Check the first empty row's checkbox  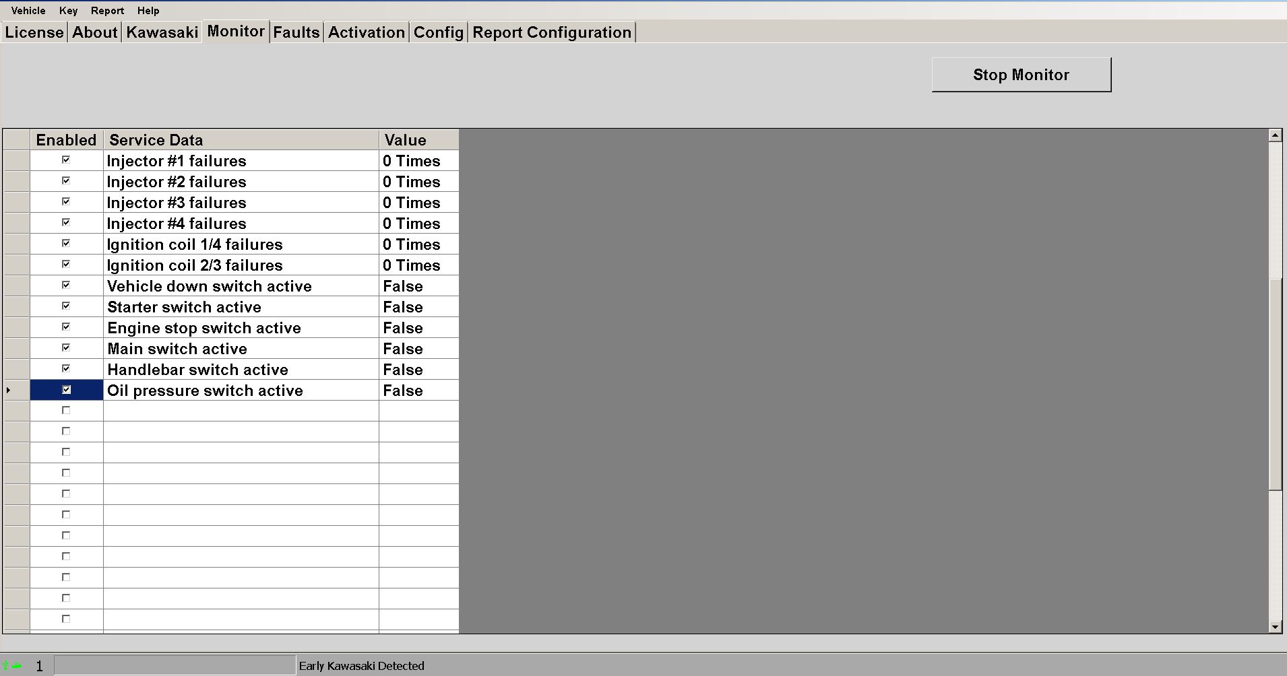click(66, 410)
